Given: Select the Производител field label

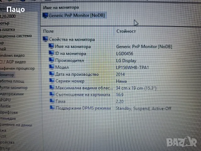Looking at the screenshot, I should click(x=69, y=60).
